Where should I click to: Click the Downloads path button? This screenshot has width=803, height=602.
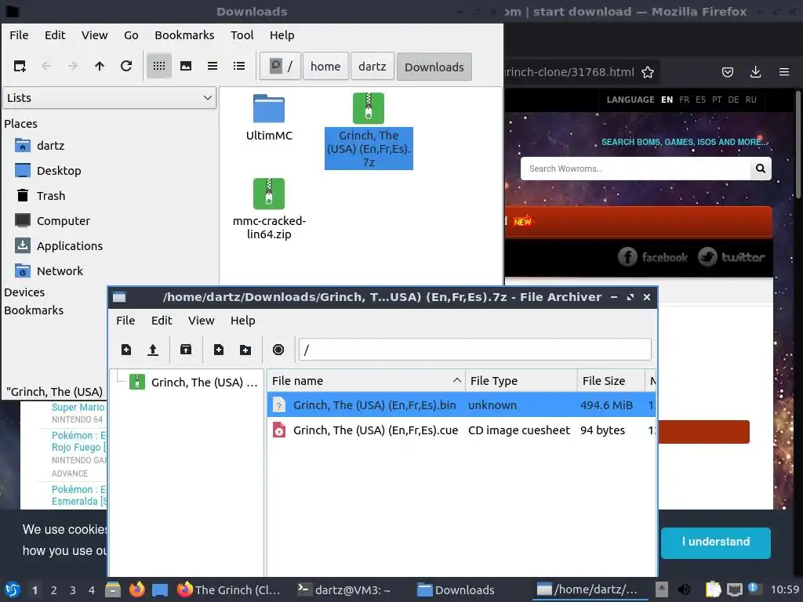point(434,67)
